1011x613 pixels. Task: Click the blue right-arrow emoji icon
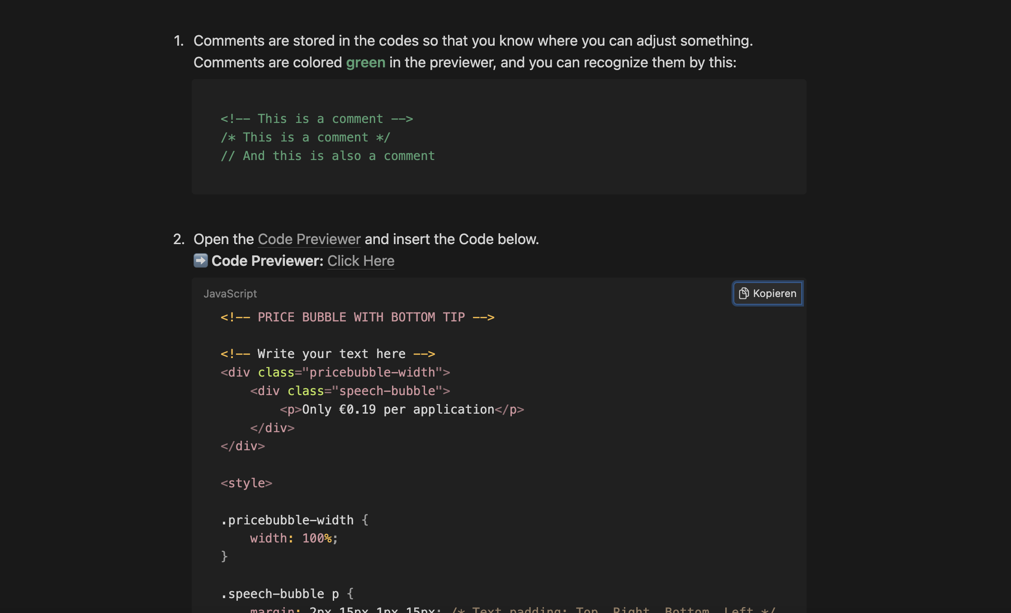pyautogui.click(x=200, y=260)
